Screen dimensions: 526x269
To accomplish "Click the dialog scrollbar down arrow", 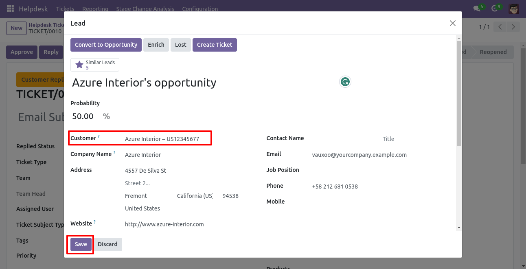I will click(459, 228).
